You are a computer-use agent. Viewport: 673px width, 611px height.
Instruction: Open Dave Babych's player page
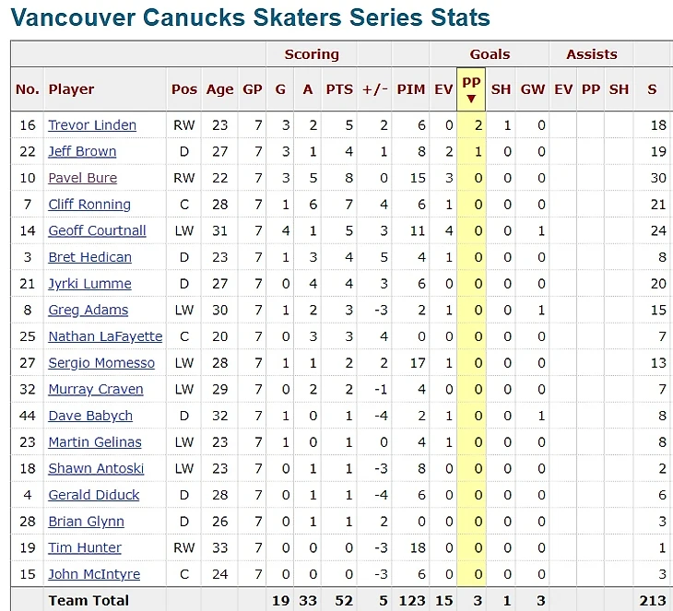(x=90, y=416)
